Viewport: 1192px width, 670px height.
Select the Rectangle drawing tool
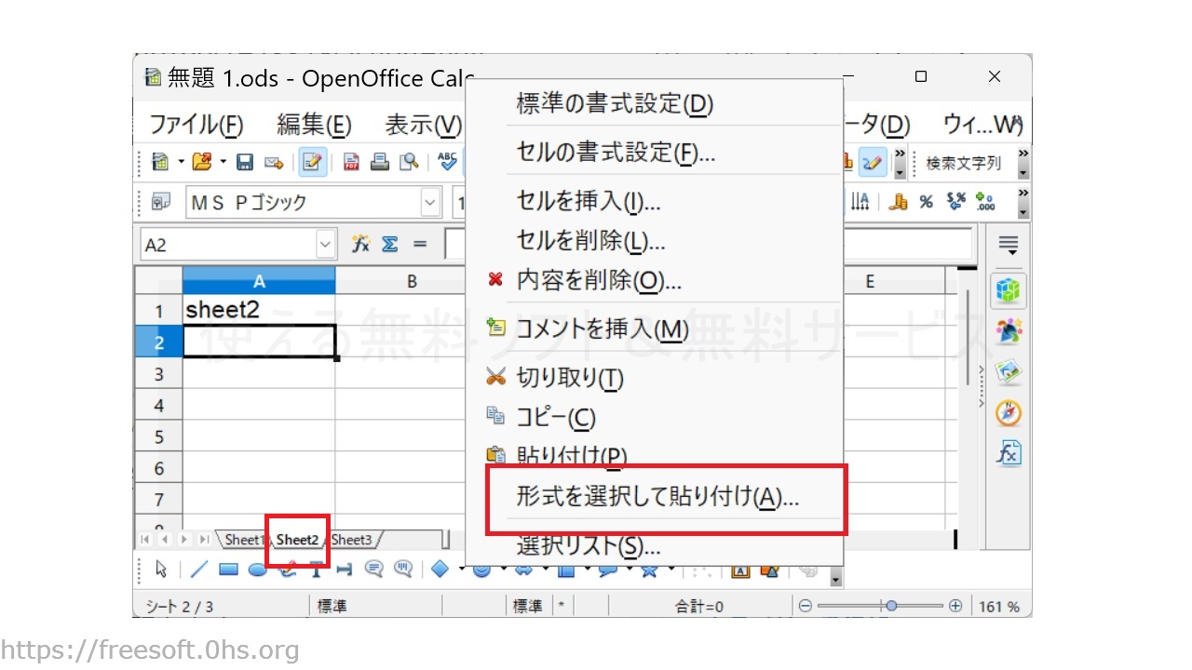(x=229, y=569)
